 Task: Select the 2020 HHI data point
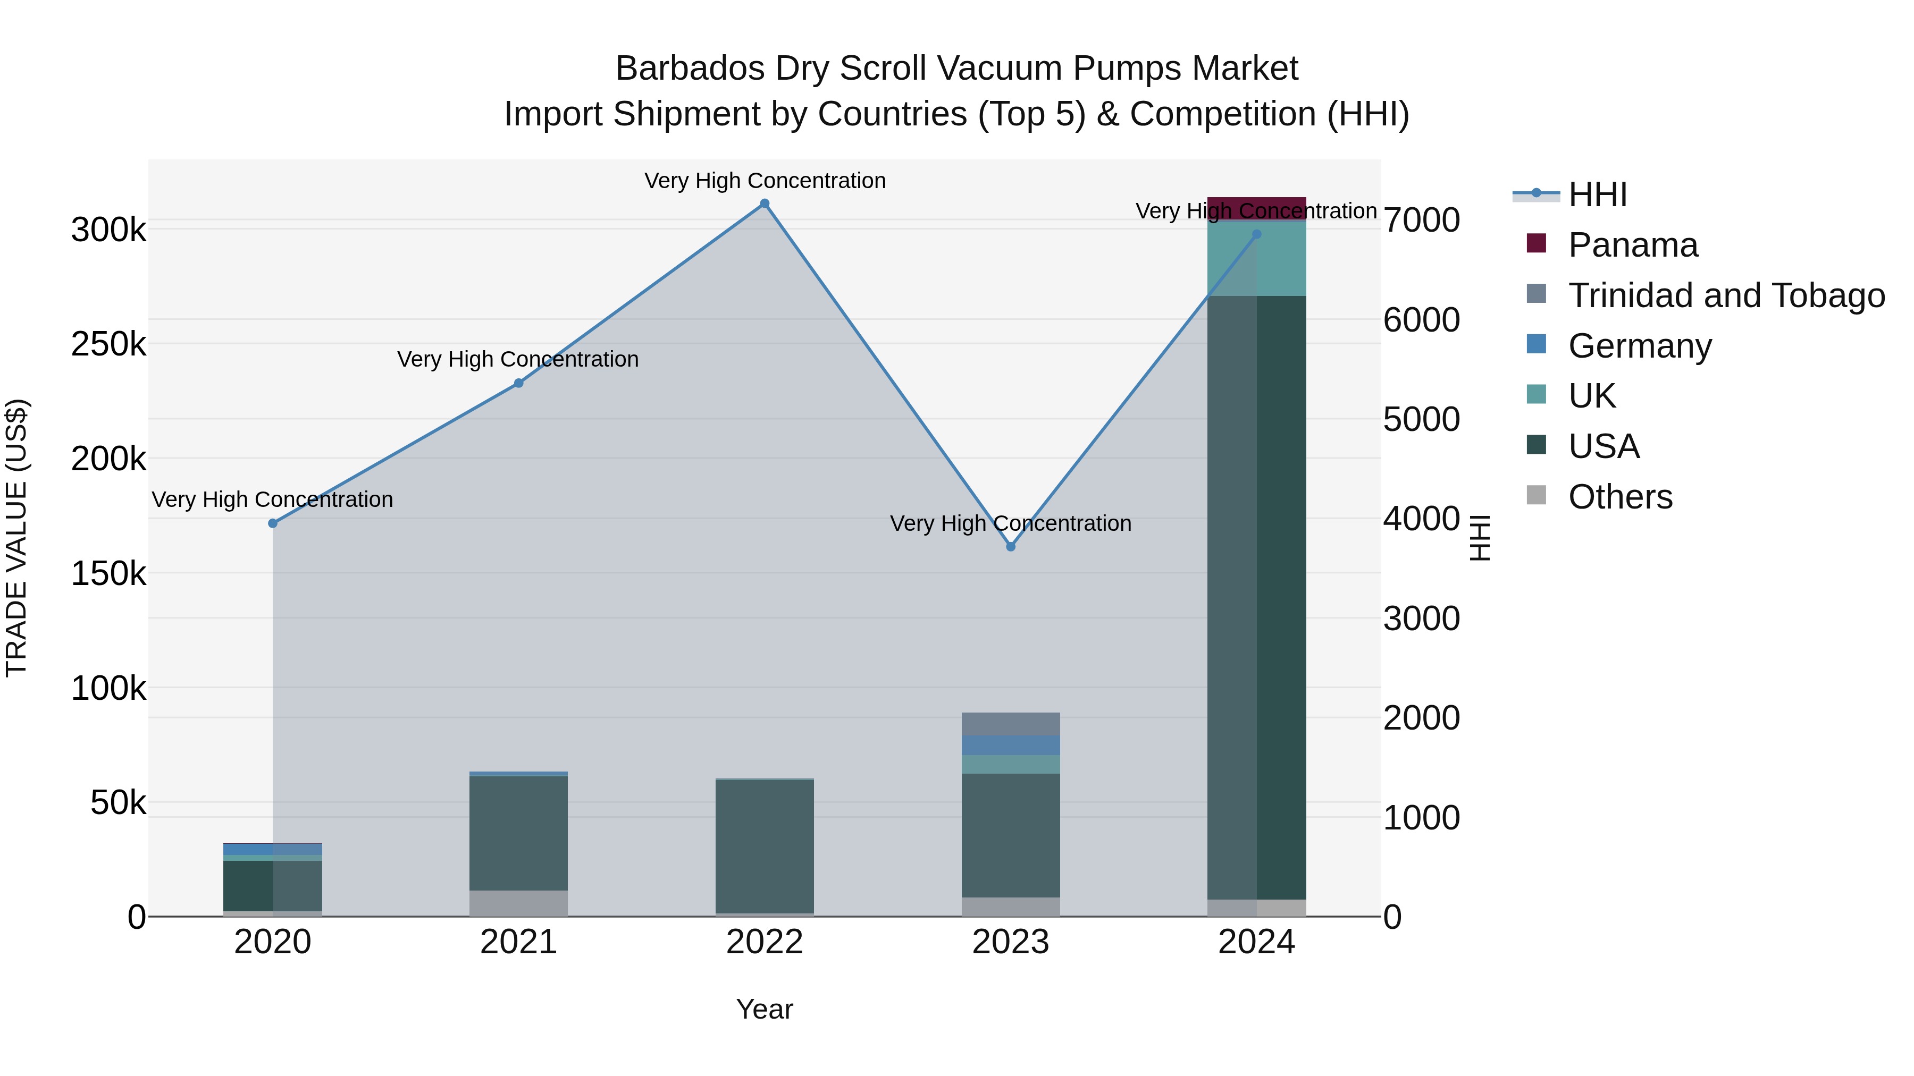click(x=273, y=523)
